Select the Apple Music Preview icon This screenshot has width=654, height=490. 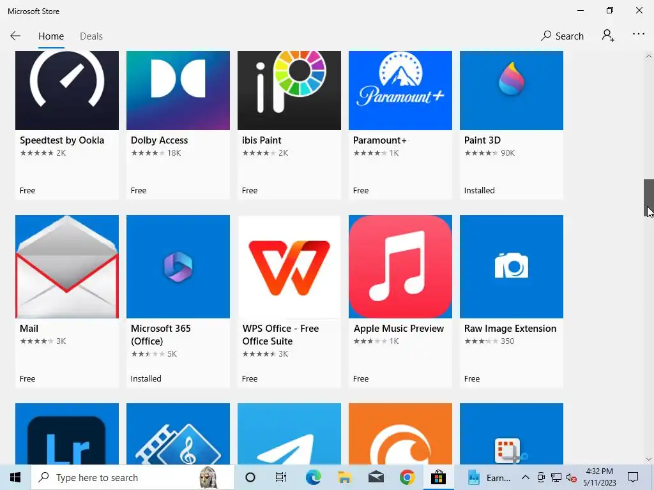coord(400,267)
